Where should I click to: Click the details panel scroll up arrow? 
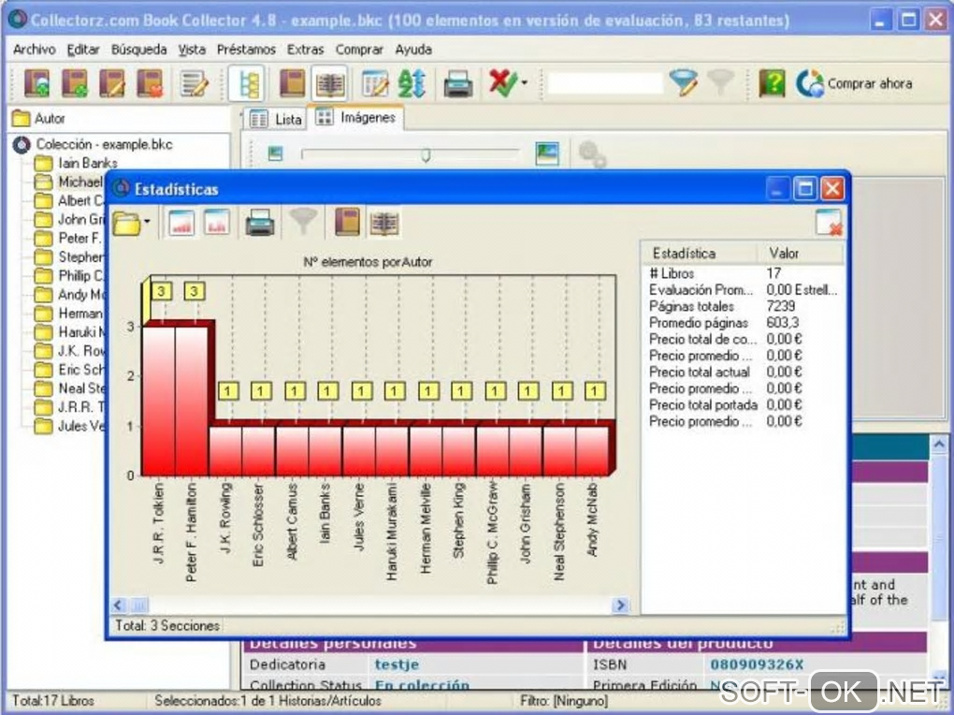pos(938,445)
